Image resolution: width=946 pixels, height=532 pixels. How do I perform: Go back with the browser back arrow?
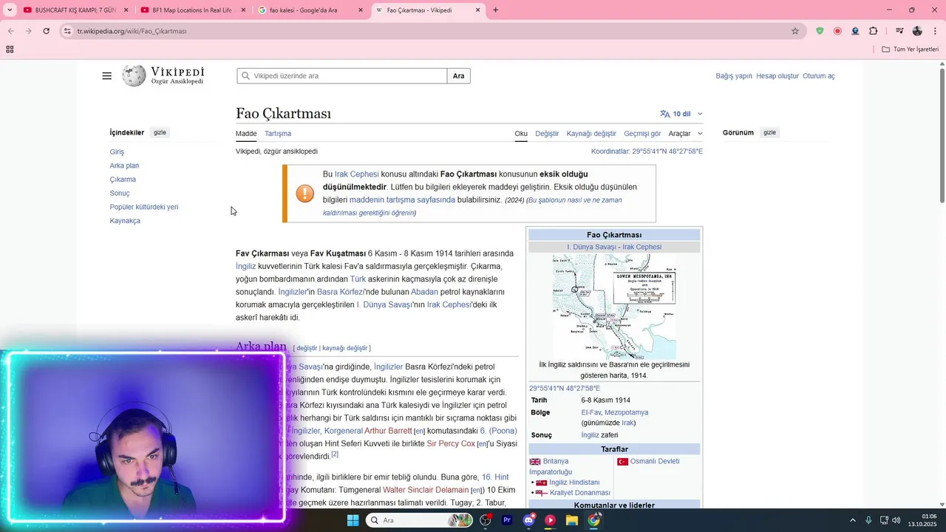pyautogui.click(x=11, y=31)
